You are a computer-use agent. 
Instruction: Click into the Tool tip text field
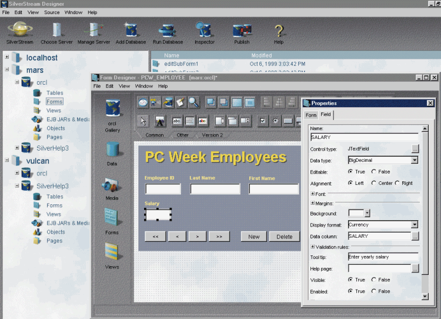click(x=383, y=257)
